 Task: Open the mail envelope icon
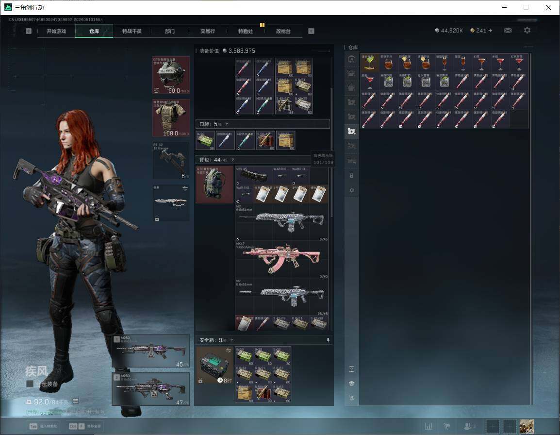(x=508, y=31)
